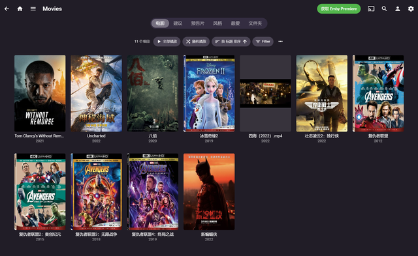Switch to the 建议 tab

(x=178, y=23)
